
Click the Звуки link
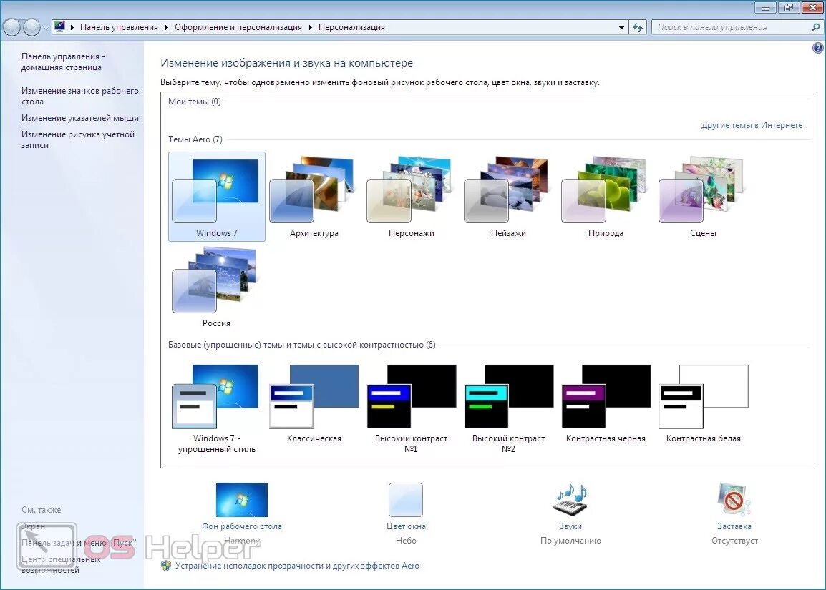click(x=570, y=526)
